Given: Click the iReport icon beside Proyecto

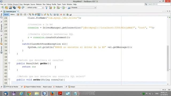Looking at the screenshot, I should (x=69, y=8).
